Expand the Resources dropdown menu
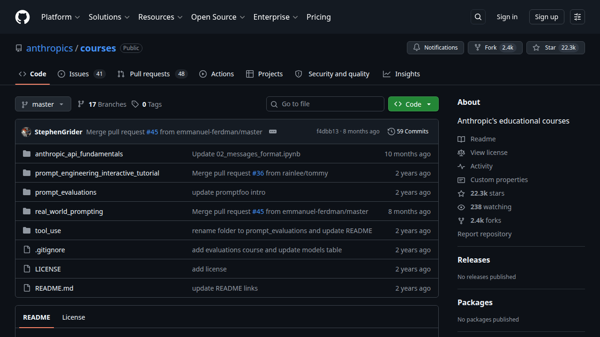 coord(160,17)
